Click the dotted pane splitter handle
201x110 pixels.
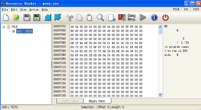click(52, 65)
